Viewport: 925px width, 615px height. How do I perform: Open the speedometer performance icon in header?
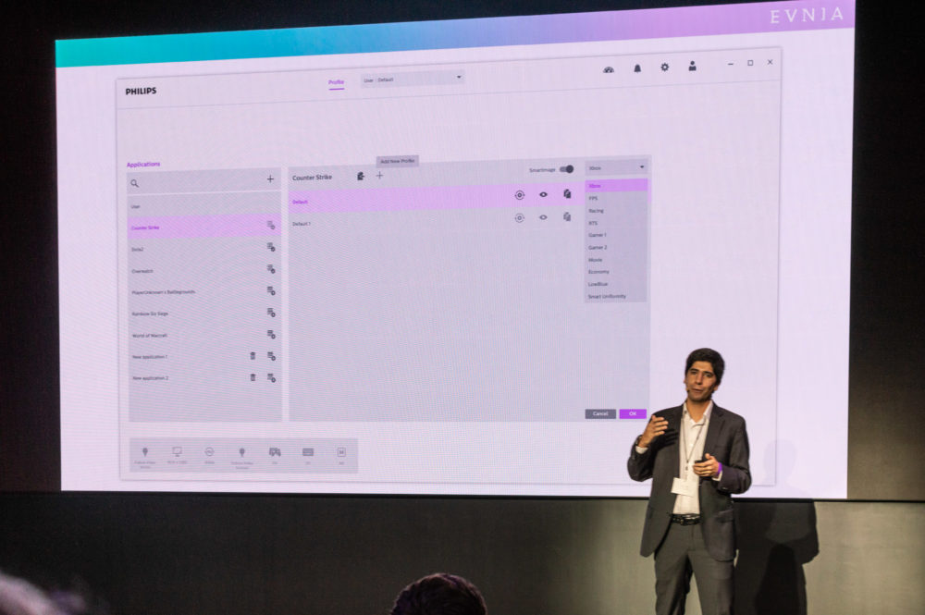[x=609, y=69]
